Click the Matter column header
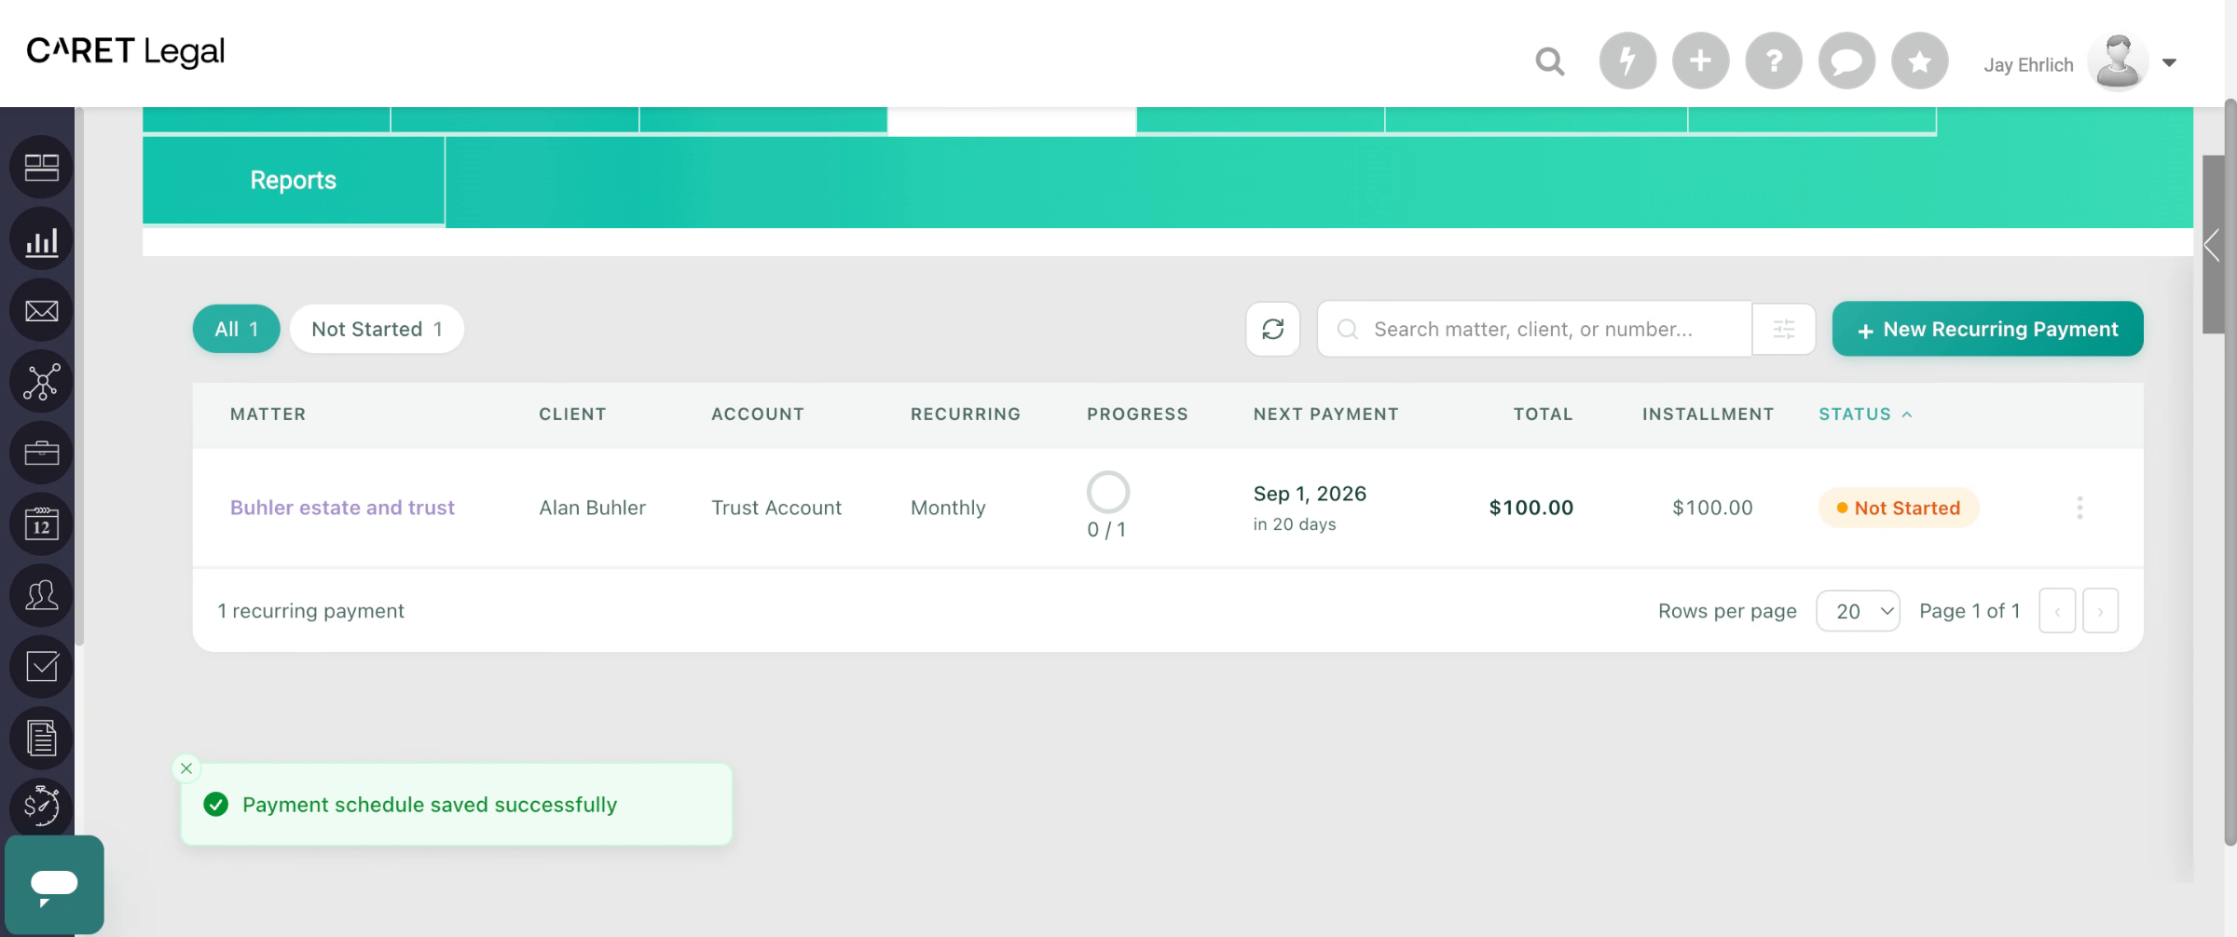The image size is (2237, 937). pos(268,414)
